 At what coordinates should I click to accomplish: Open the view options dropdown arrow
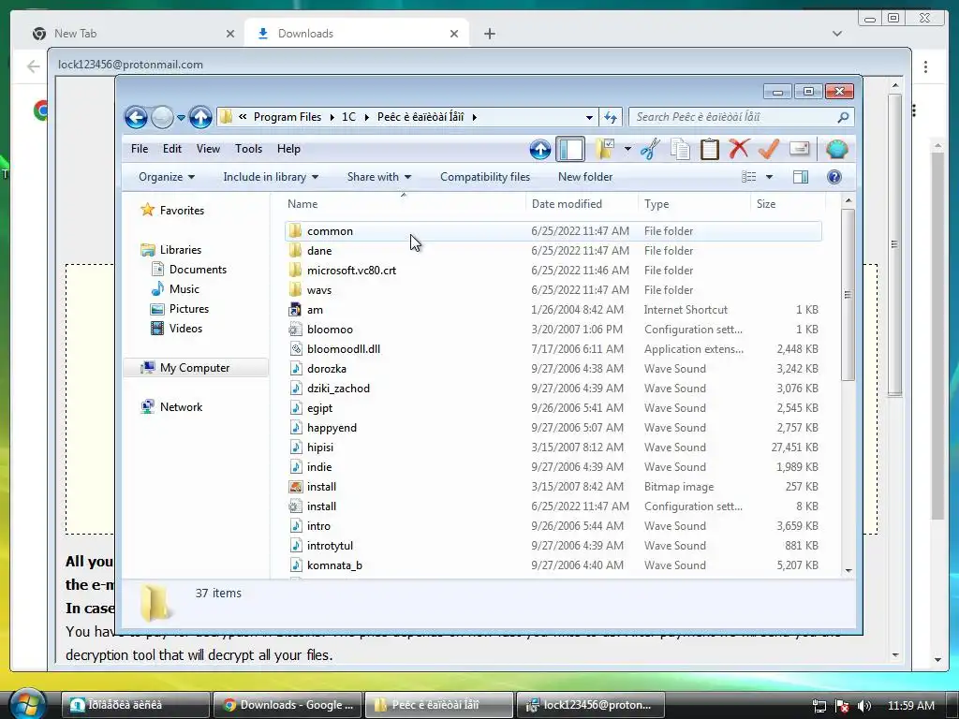pyautogui.click(x=770, y=177)
